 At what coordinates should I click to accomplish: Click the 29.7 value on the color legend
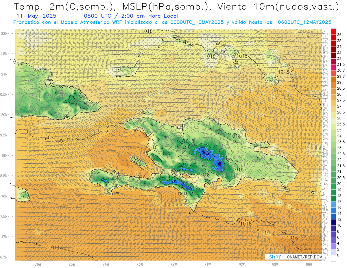[x=341, y=76]
